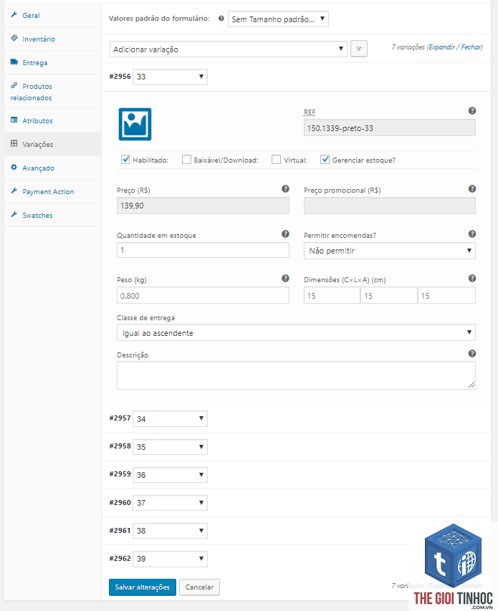
Task: Click the top Fechar link
Action: point(471,47)
